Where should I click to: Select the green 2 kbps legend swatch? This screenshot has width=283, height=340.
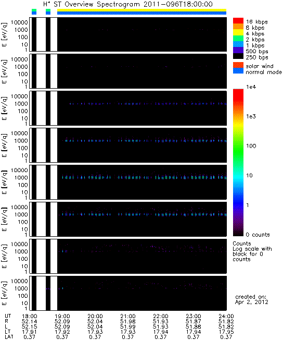[x=238, y=38]
